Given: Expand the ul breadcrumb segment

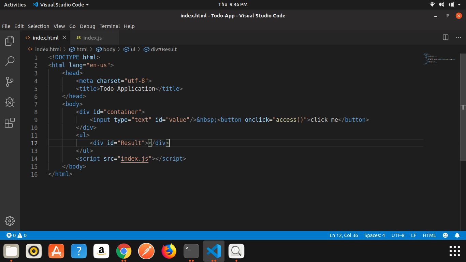Looking at the screenshot, I should tap(130, 49).
